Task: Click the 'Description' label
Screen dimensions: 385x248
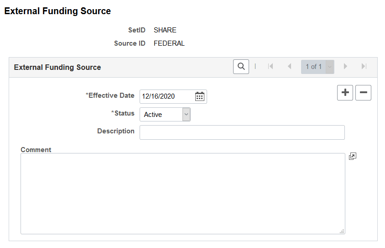Action: [116, 131]
